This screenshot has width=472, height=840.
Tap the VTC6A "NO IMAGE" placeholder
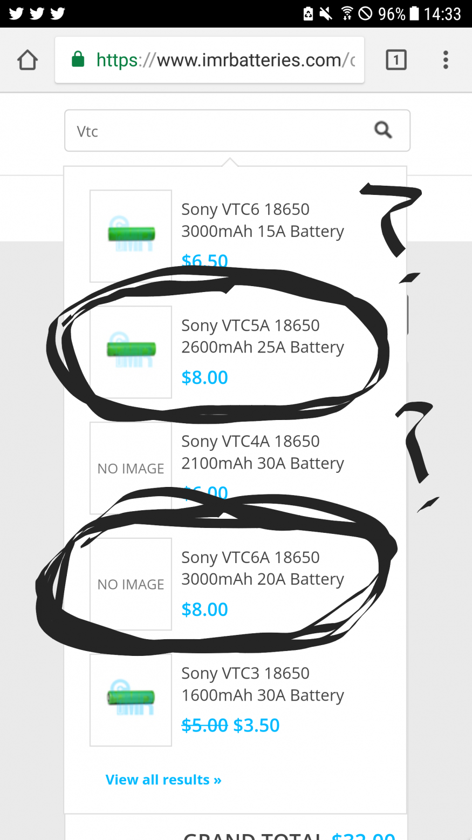[131, 584]
